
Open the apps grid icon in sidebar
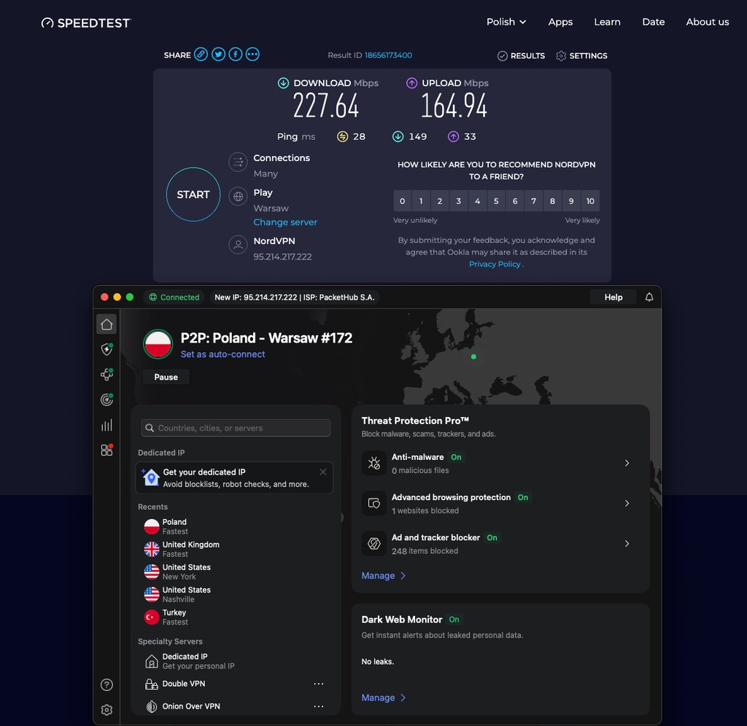(x=107, y=450)
